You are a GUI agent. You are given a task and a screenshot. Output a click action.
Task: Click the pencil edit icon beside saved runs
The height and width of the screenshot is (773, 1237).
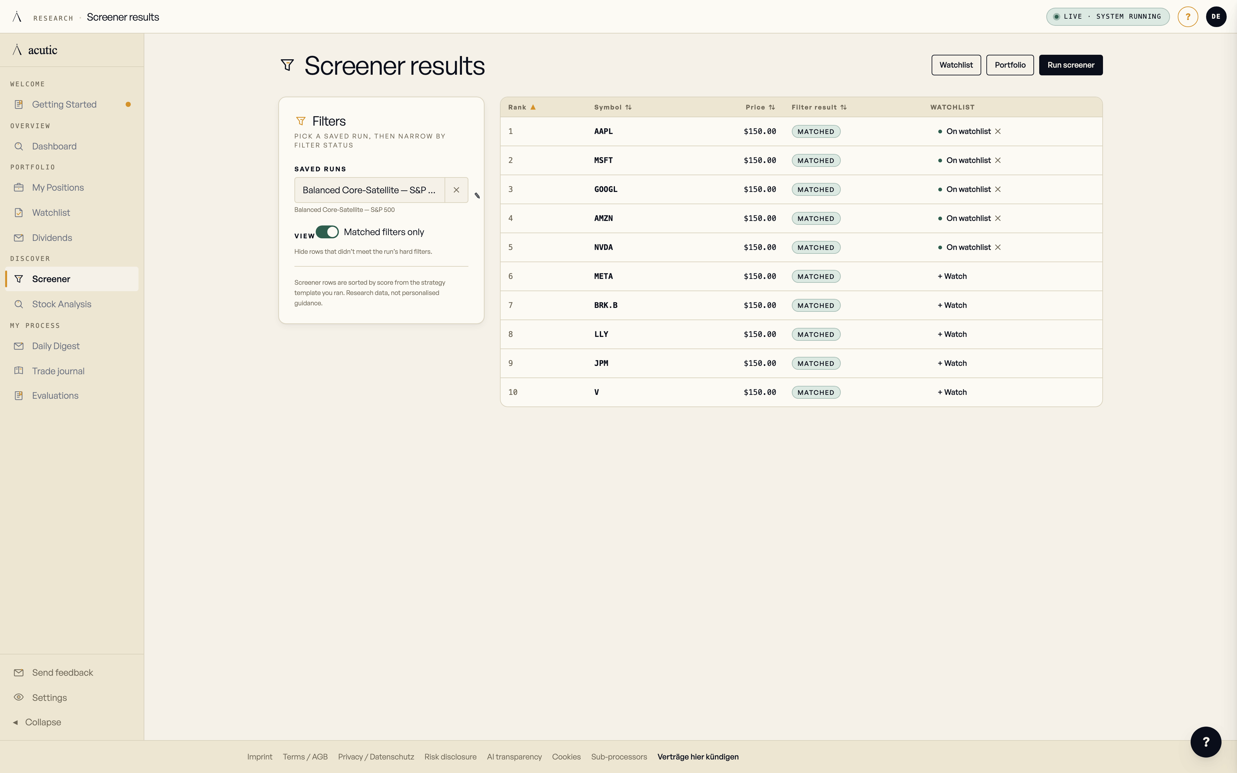477,196
